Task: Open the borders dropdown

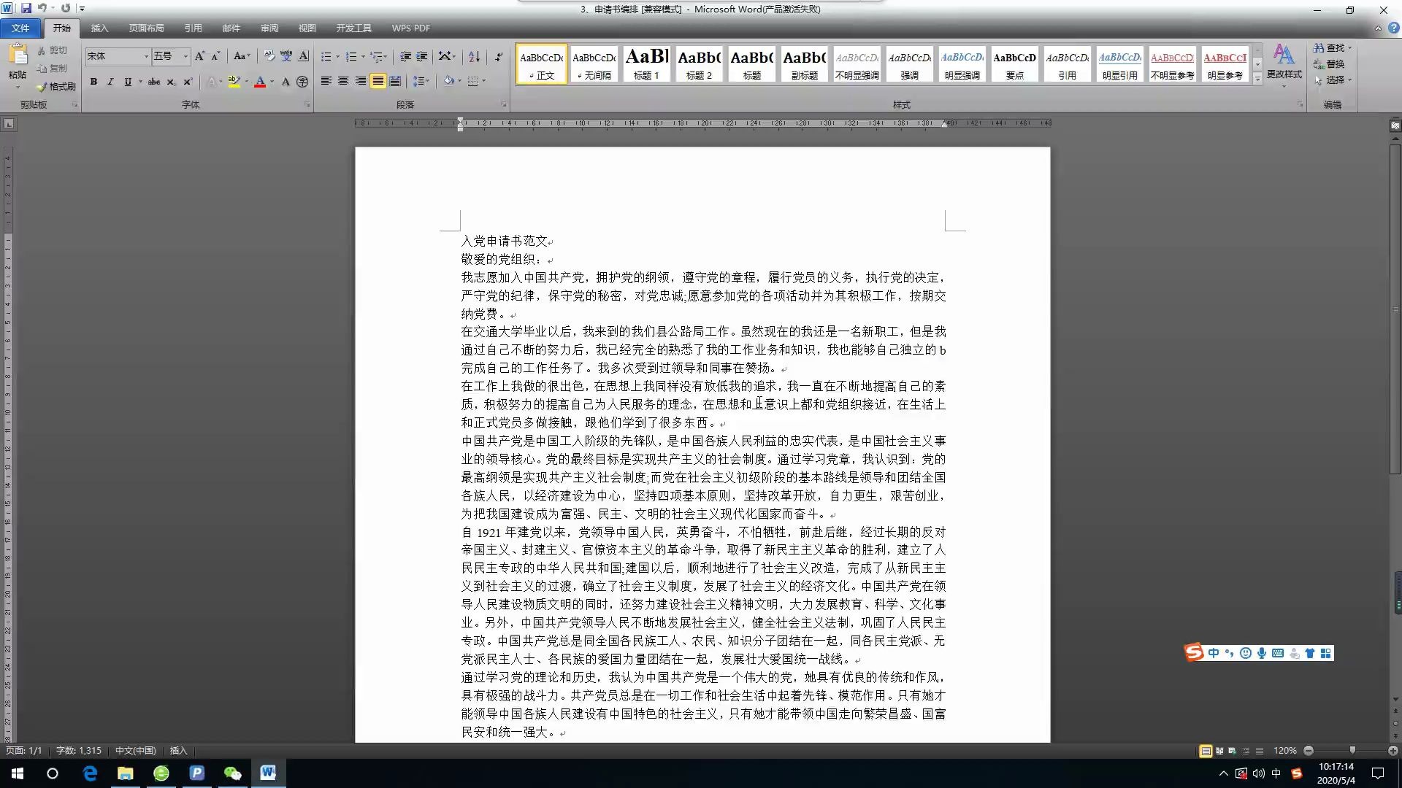Action: [477, 81]
